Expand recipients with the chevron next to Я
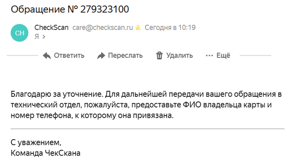This screenshot has width=300, height=164. [44, 36]
